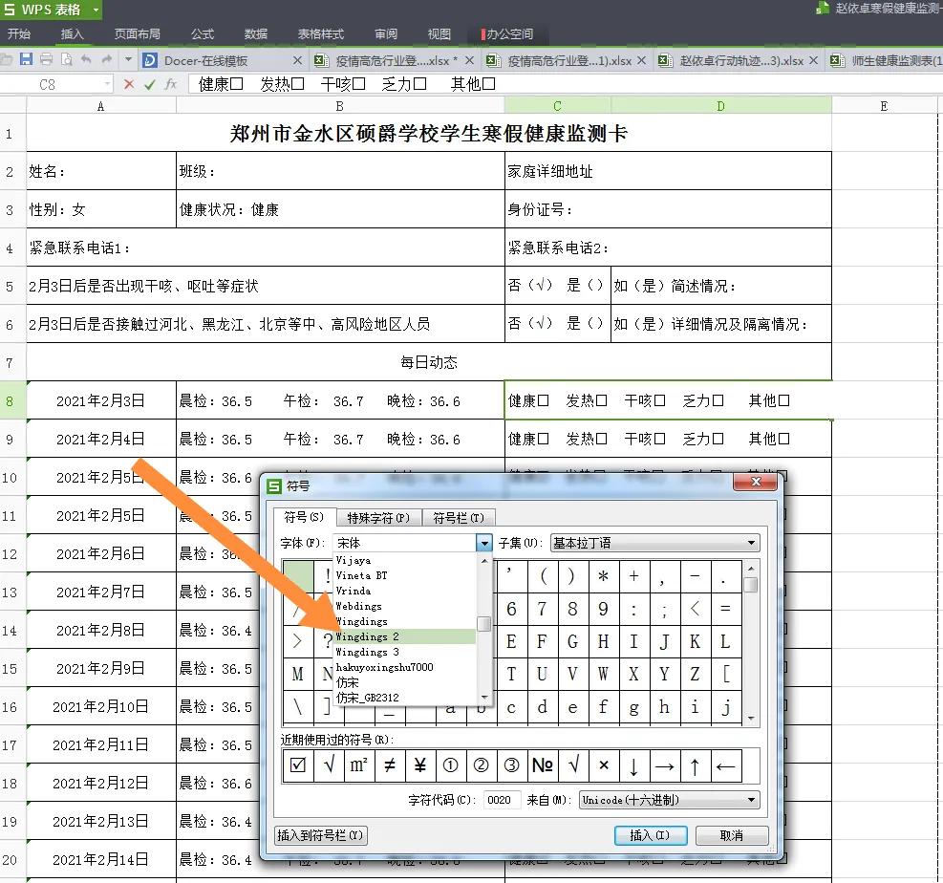Click the Redo arrow icon
The image size is (943, 883).
[107, 59]
